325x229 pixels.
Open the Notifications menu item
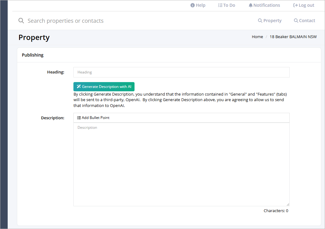[x=264, y=6]
